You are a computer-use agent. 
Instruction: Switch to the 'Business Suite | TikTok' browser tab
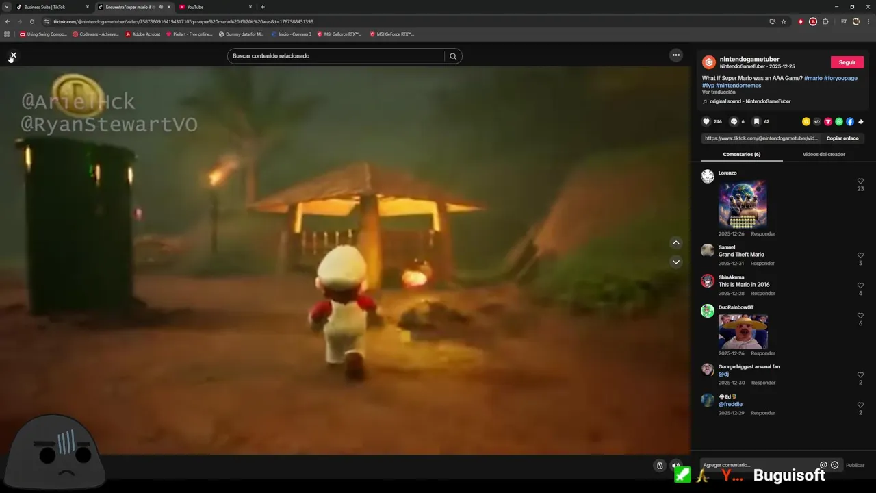point(53,7)
